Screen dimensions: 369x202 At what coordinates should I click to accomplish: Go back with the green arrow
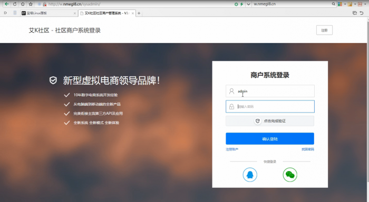[x=6, y=4]
